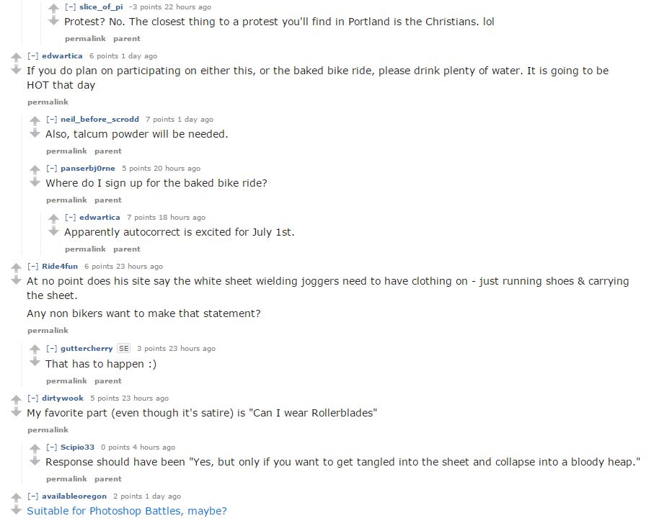Downvote slice_of_pi's protest comment
The image size is (664, 521).
pos(53,21)
